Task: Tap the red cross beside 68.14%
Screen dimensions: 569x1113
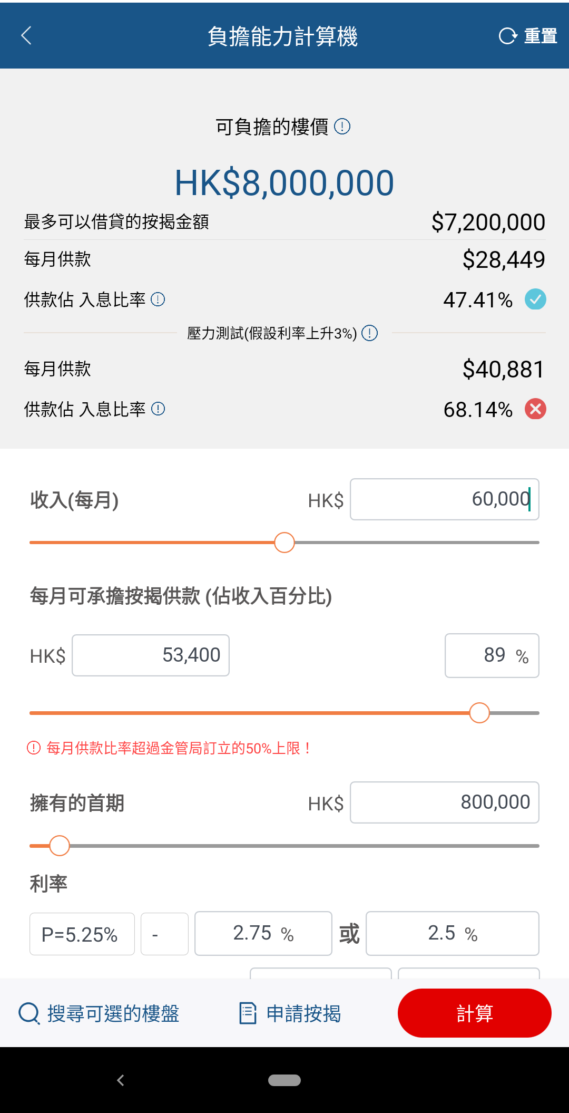Action: (x=535, y=409)
